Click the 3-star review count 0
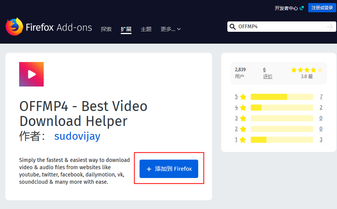 point(321,118)
